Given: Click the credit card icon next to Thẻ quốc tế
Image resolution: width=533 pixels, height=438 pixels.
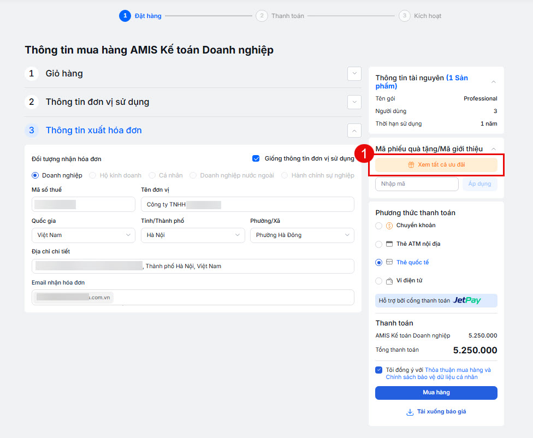Looking at the screenshot, I should click(389, 262).
